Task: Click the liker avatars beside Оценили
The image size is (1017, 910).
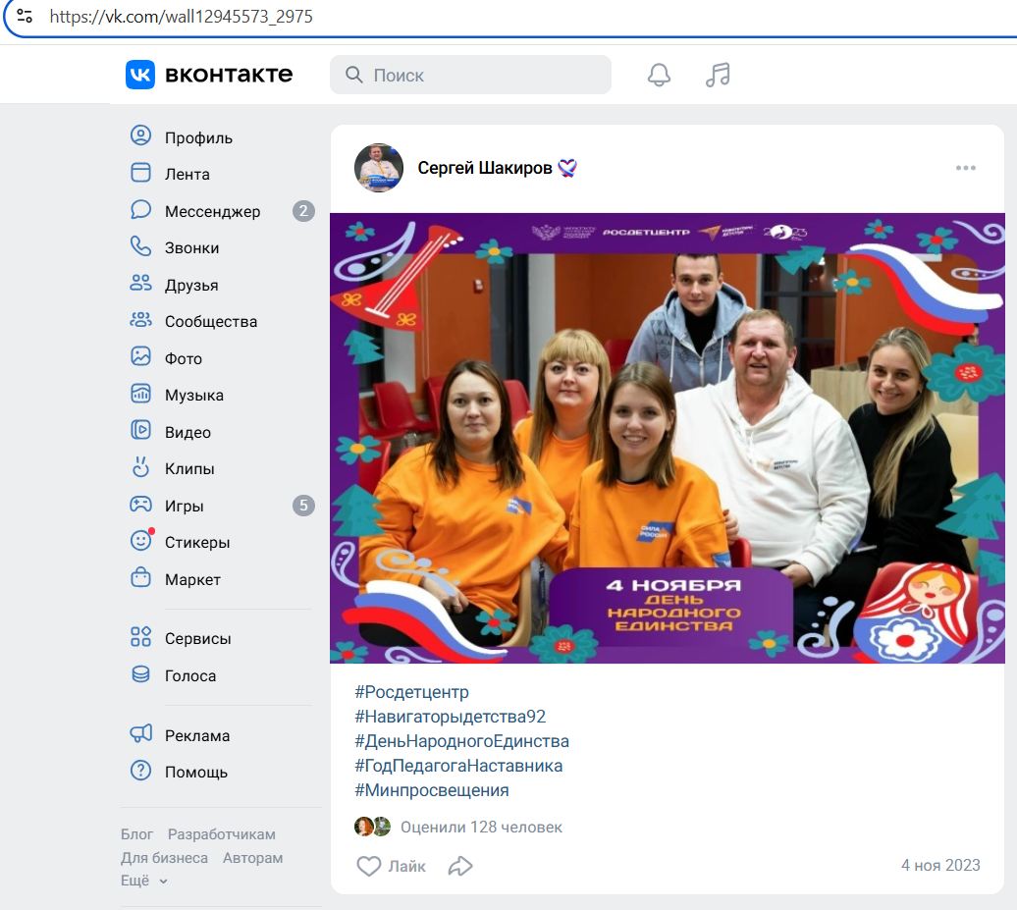Action: [x=372, y=827]
